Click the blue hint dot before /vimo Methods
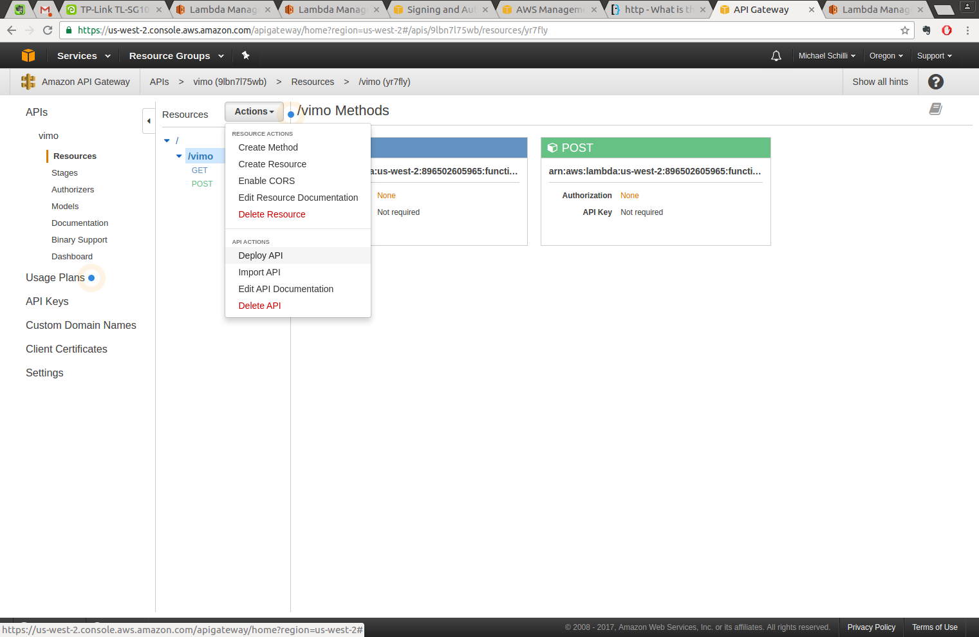Image resolution: width=979 pixels, height=637 pixels. [x=291, y=114]
